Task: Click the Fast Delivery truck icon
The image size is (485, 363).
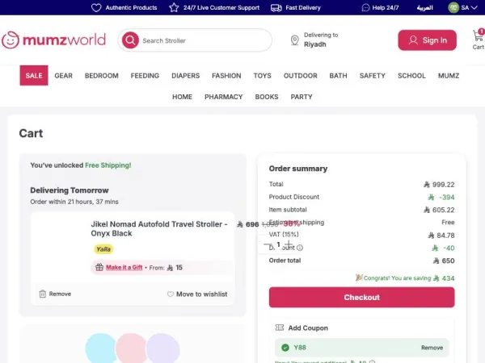Action: click(276, 8)
